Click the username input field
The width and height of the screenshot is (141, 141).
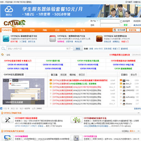110,21
